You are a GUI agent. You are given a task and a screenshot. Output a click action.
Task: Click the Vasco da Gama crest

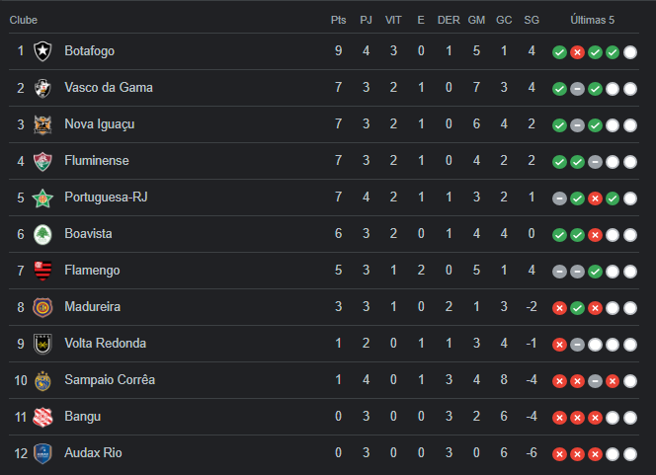(42, 88)
